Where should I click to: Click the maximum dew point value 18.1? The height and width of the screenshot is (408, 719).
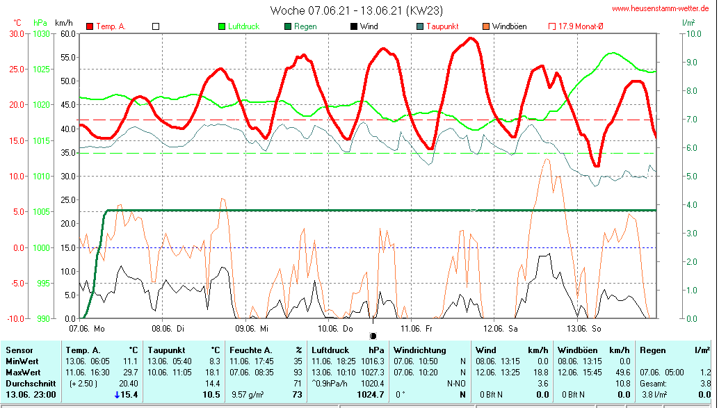pos(212,373)
